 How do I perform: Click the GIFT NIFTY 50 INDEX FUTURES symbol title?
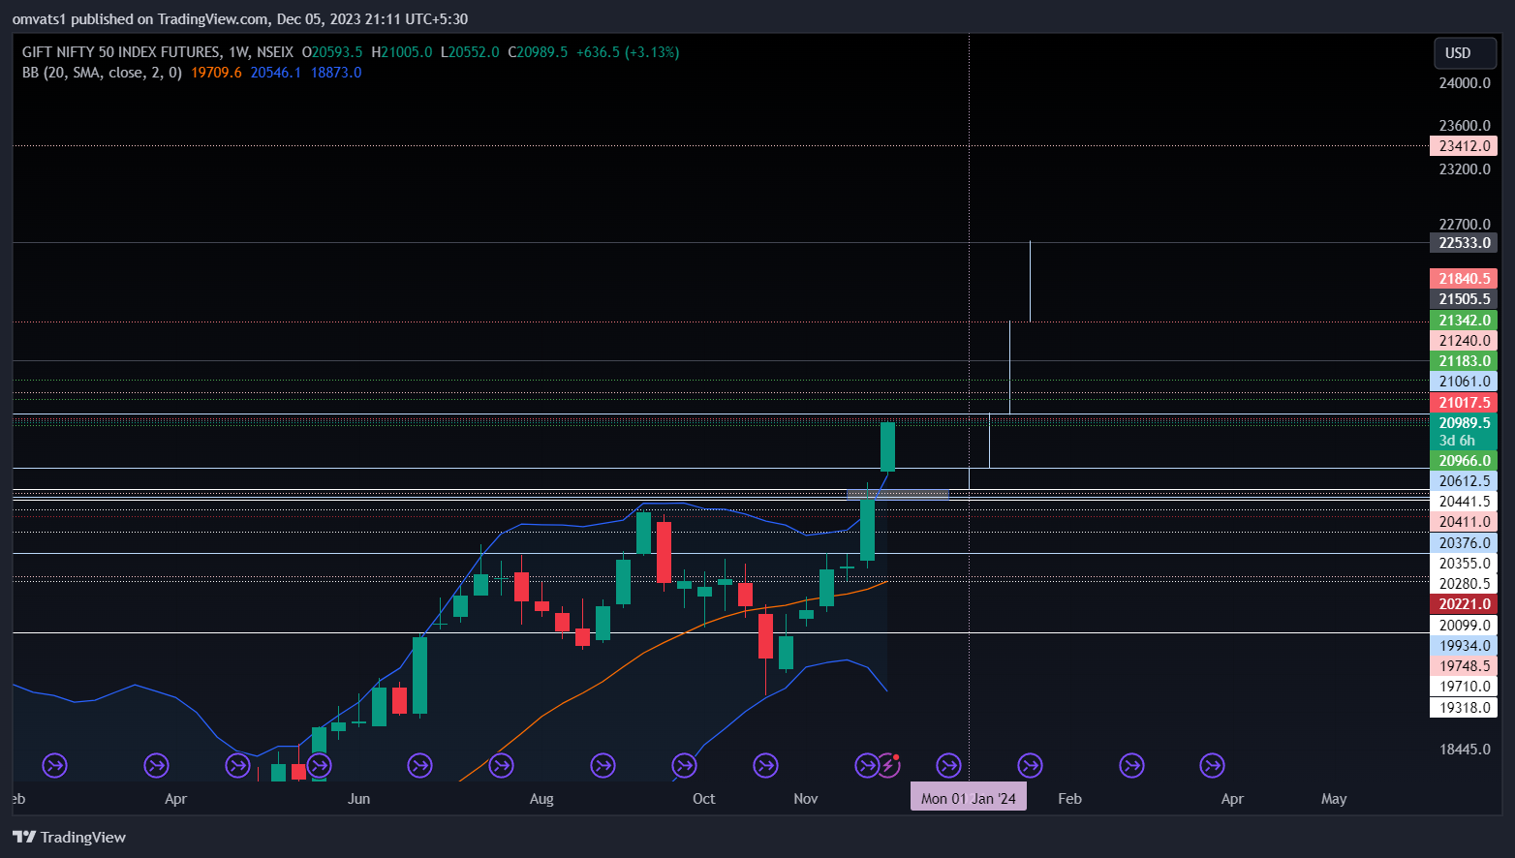click(x=121, y=52)
